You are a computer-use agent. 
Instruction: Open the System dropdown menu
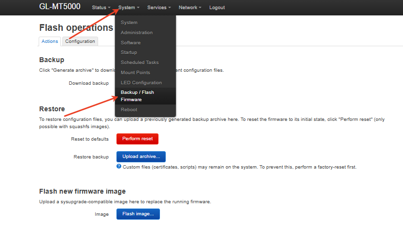pos(129,8)
